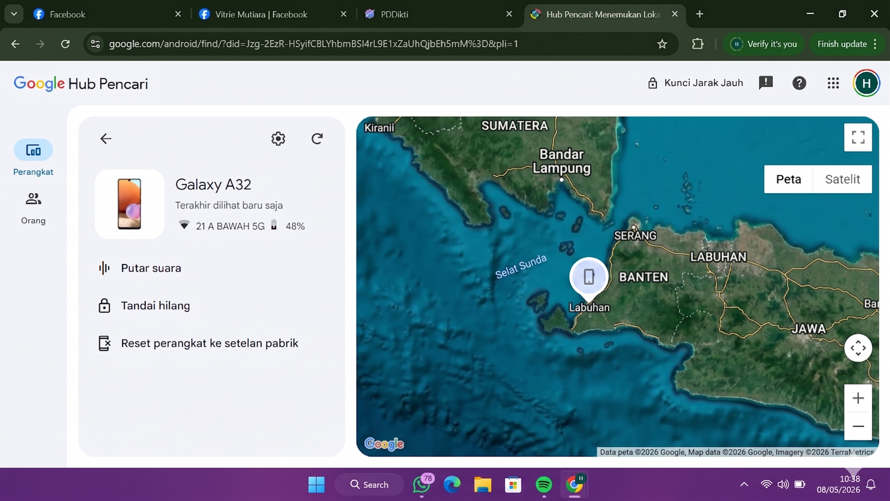Click the Chrome icon in the taskbar
Screen dimensions: 890x501
(575, 485)
